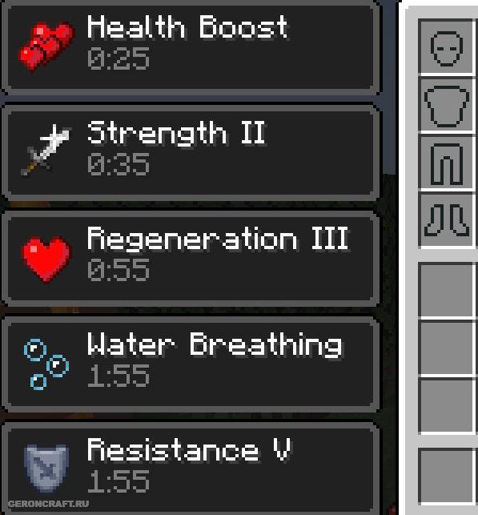Click the Water Breathing bubbles icon
The width and height of the screenshot is (478, 515).
tap(46, 364)
